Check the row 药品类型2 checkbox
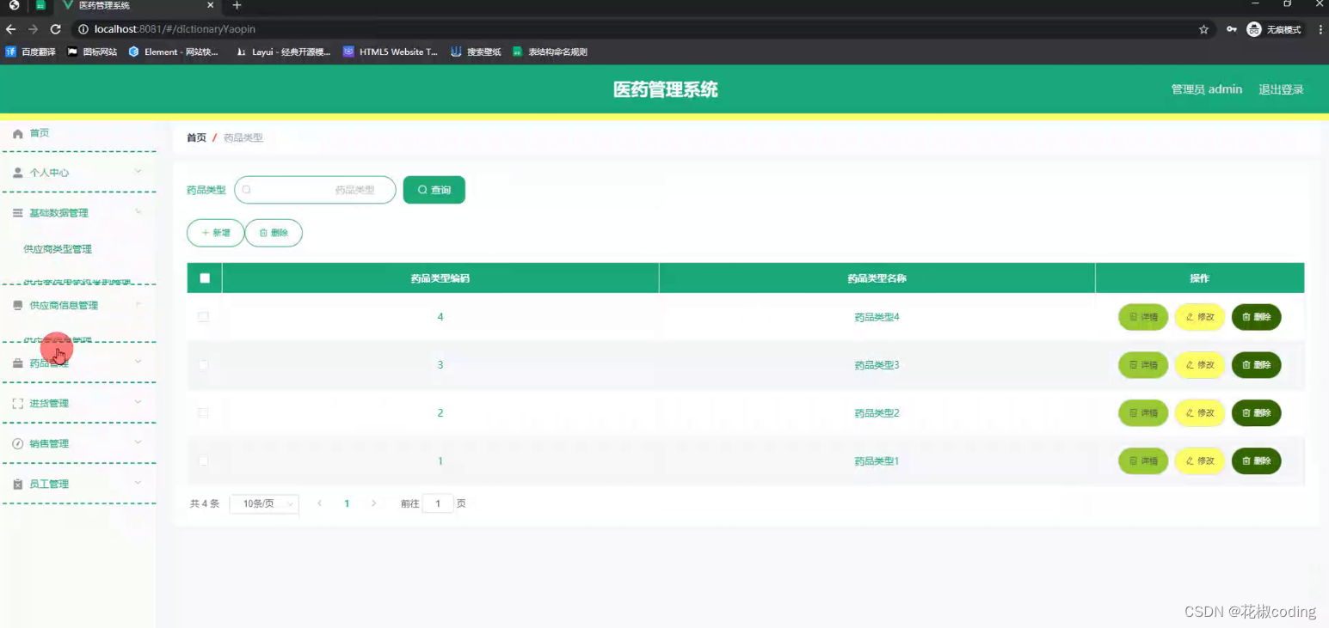 [204, 413]
